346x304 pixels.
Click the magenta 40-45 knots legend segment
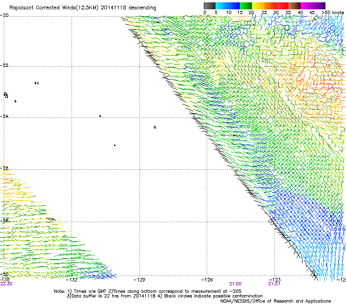coord(307,6)
